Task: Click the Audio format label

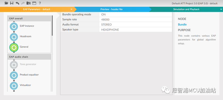Action: [x=70, y=25]
